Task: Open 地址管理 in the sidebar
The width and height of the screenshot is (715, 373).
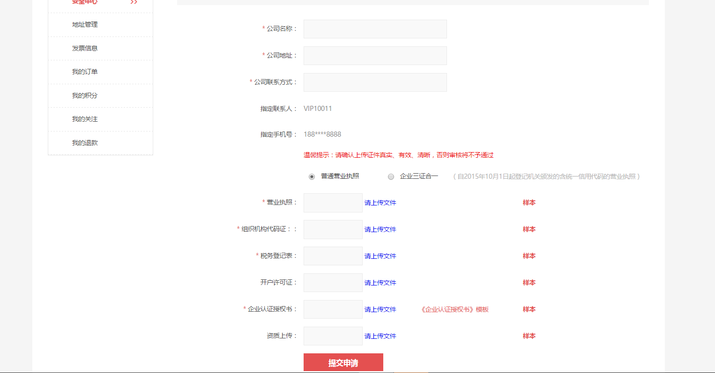Action: [x=85, y=25]
